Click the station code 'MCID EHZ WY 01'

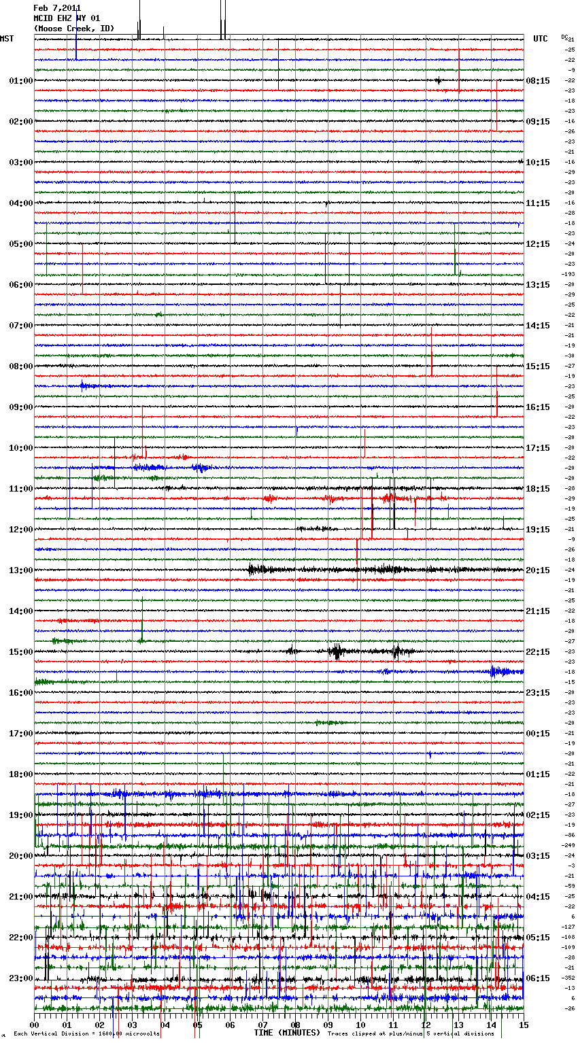click(67, 18)
